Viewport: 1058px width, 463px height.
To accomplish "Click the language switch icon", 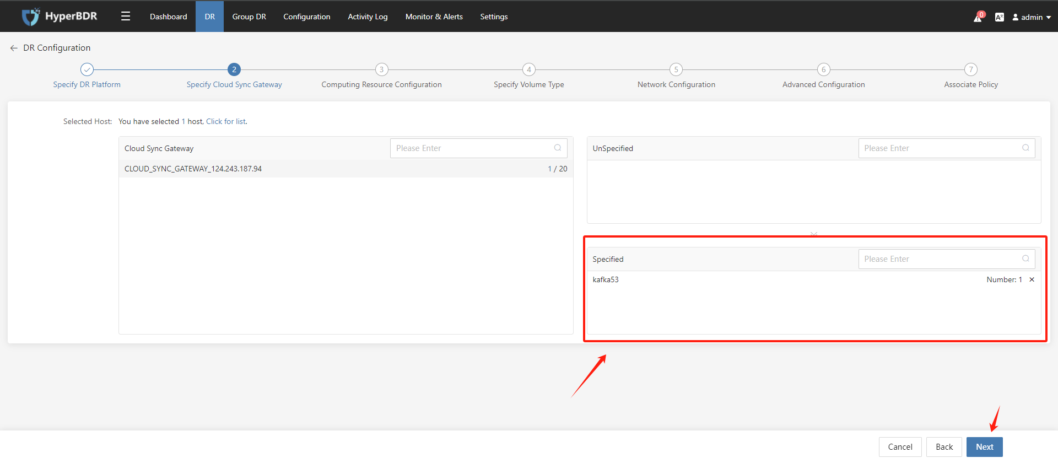I will coord(999,17).
